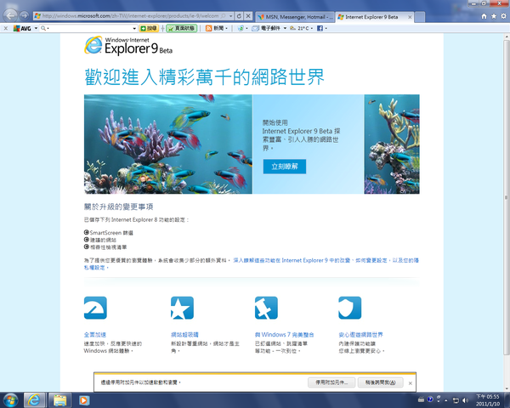Close the AVG toolbar with its X
Viewport: 510px width, 408px height.
click(x=6, y=28)
